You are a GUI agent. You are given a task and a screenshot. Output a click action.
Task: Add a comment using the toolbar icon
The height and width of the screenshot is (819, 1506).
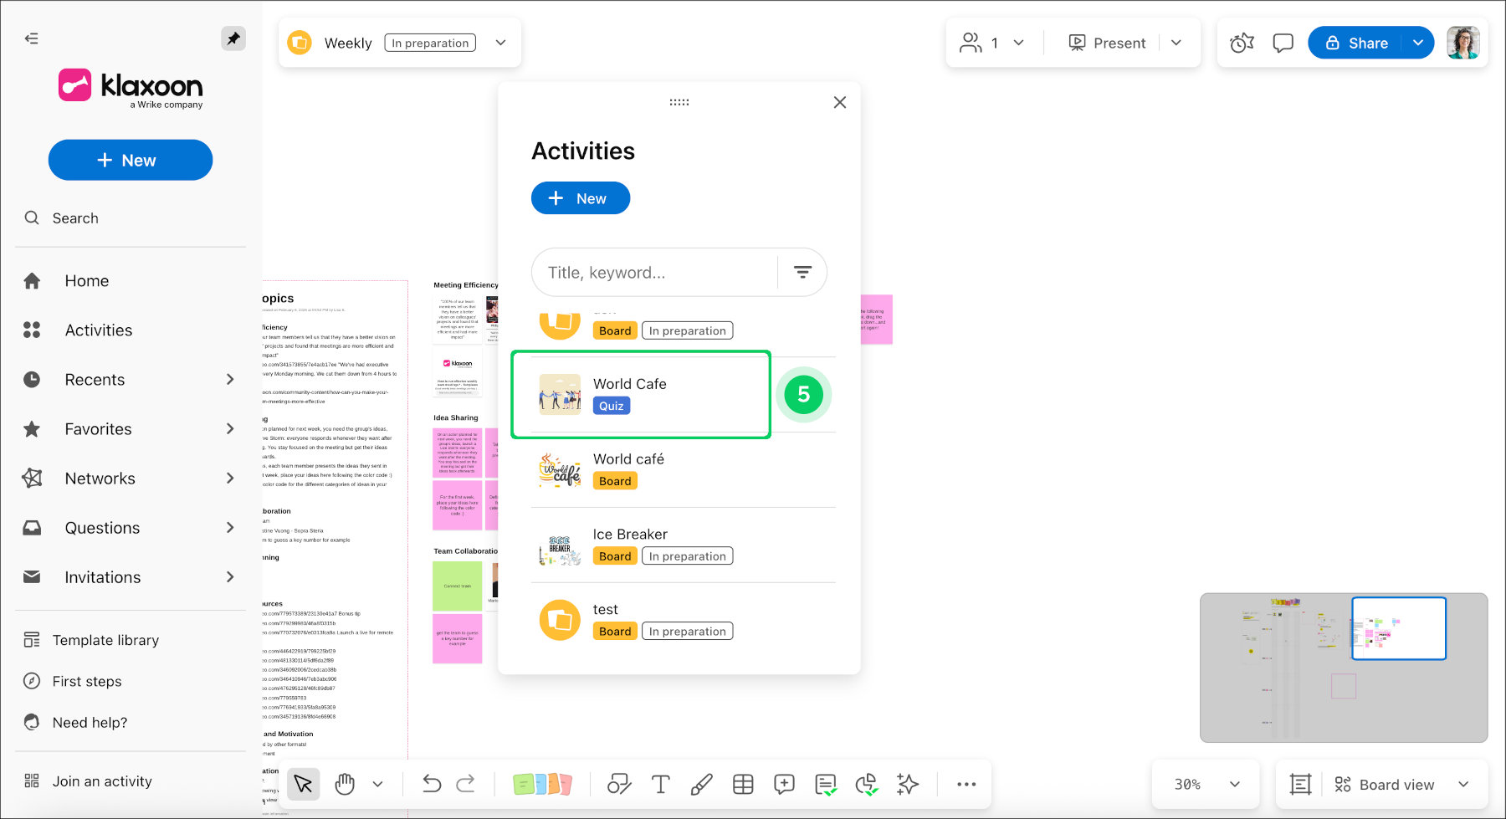click(784, 784)
